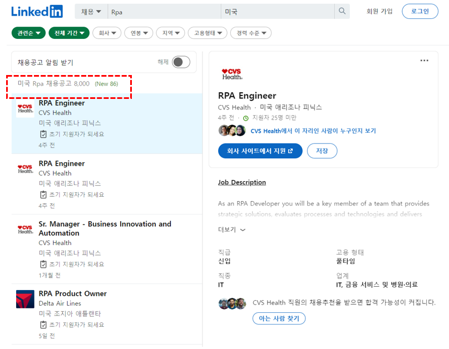Click the Rpa keyword search field
Screen dimensions: 449x349
click(x=164, y=12)
